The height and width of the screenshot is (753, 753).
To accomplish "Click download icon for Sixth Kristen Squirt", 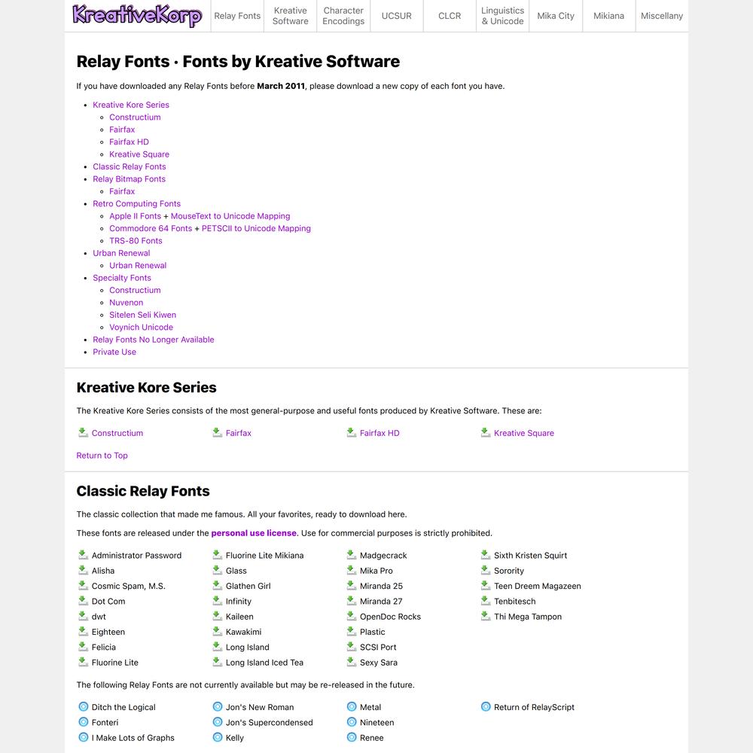I will 486,555.
